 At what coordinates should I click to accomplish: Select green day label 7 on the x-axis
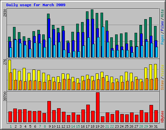click(40, 126)
